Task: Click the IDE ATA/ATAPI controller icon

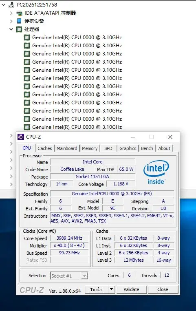Action: coord(19,13)
